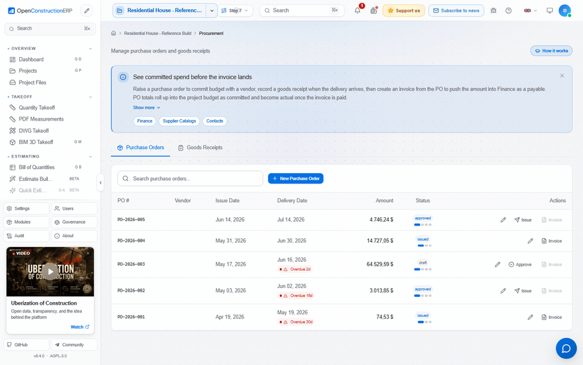This screenshot has width=583, height=365.
Task: Collapse the OVERVIEW sidebar section
Action: click(90, 49)
